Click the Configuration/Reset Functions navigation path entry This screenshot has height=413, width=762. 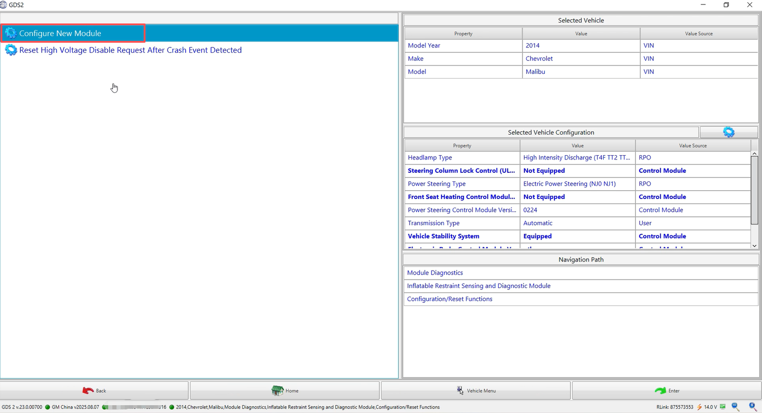(x=449, y=299)
